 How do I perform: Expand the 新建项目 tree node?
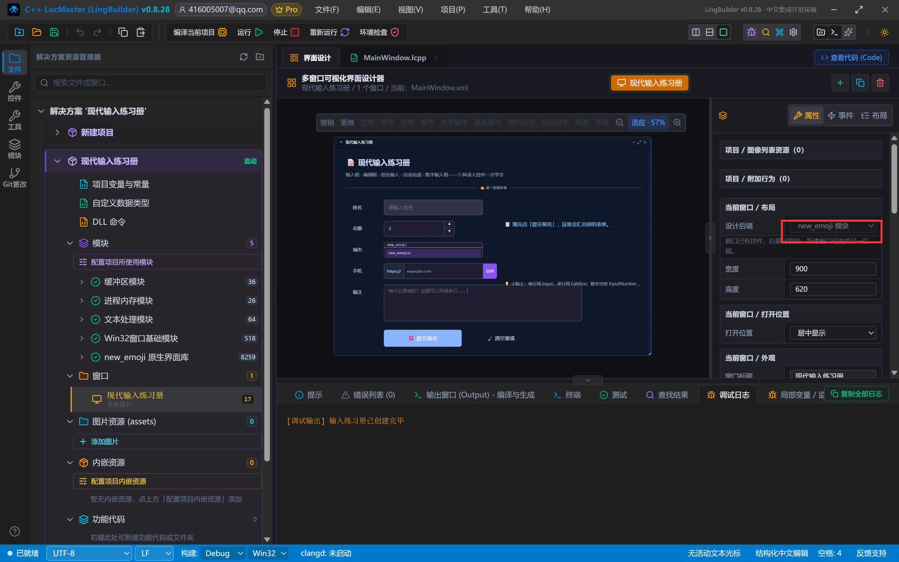tap(57, 132)
